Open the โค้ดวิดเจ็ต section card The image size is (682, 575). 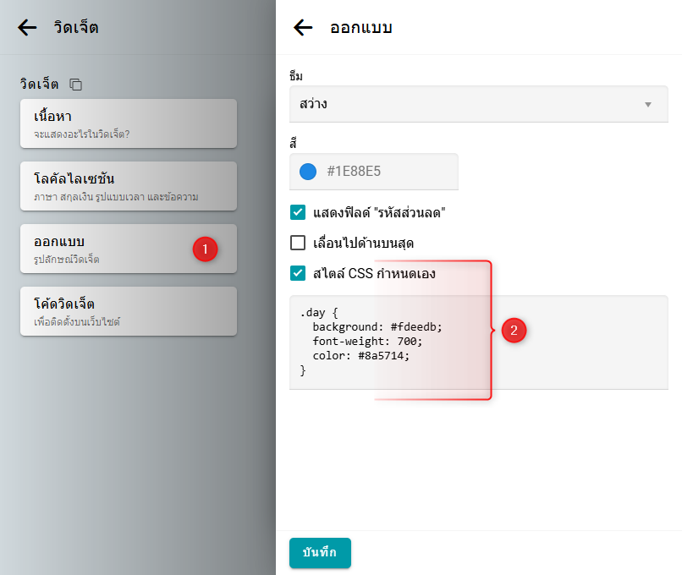pyautogui.click(x=129, y=311)
